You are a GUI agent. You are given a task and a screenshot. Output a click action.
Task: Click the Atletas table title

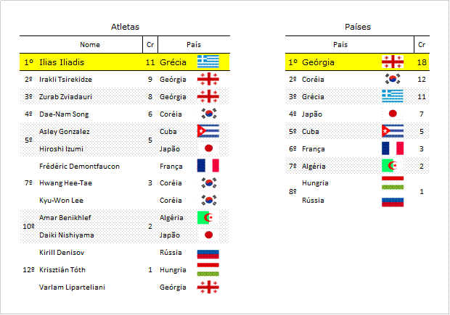125,27
